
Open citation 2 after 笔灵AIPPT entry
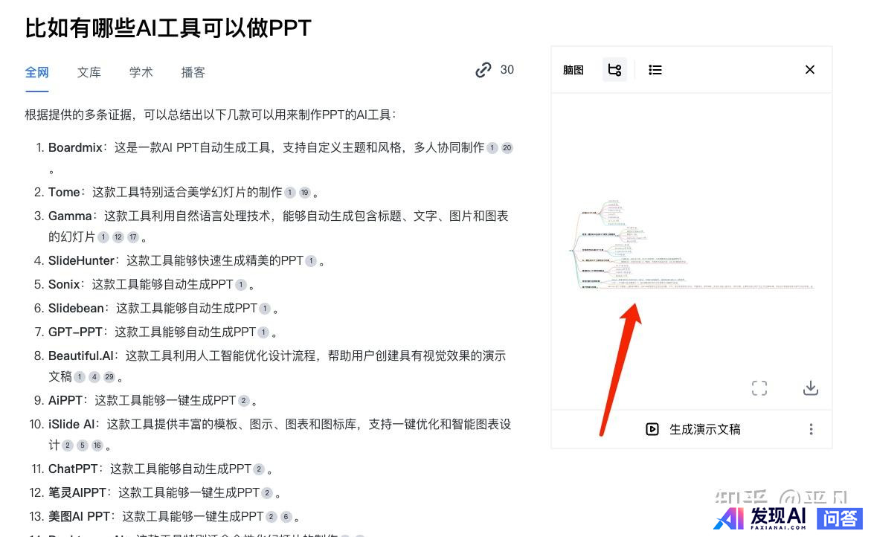pos(267,493)
